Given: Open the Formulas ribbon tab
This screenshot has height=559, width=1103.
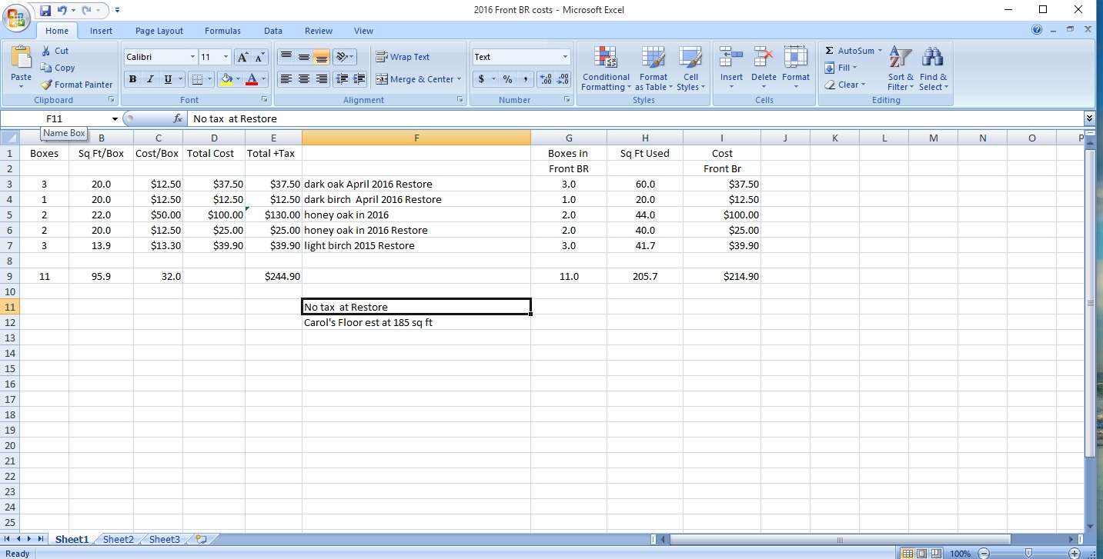Looking at the screenshot, I should point(222,31).
